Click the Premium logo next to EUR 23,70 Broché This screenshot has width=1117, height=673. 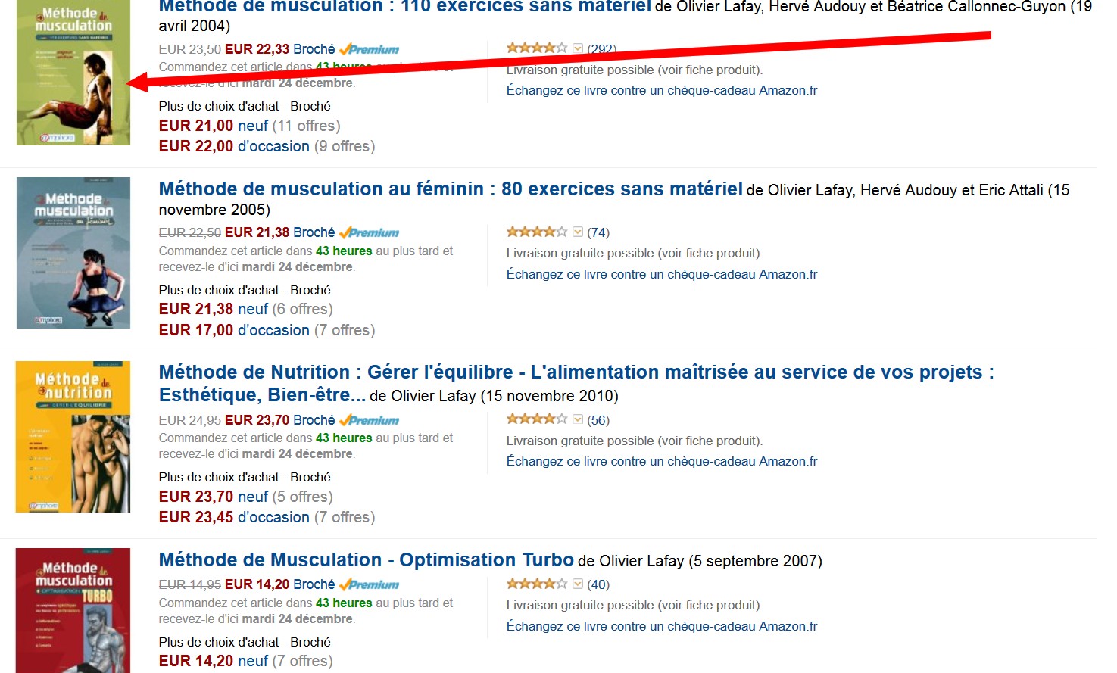[x=369, y=420]
